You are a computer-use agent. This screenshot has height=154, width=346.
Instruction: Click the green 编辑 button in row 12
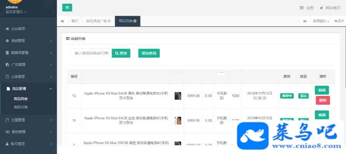[322, 90]
